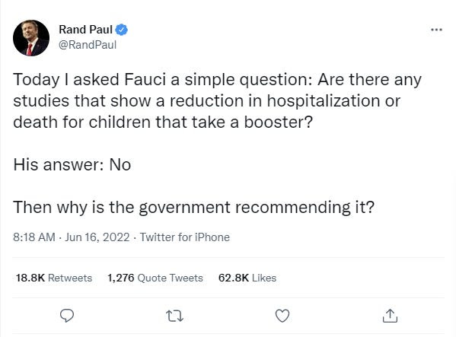Open the Twitter for iPhone source link

(185, 237)
